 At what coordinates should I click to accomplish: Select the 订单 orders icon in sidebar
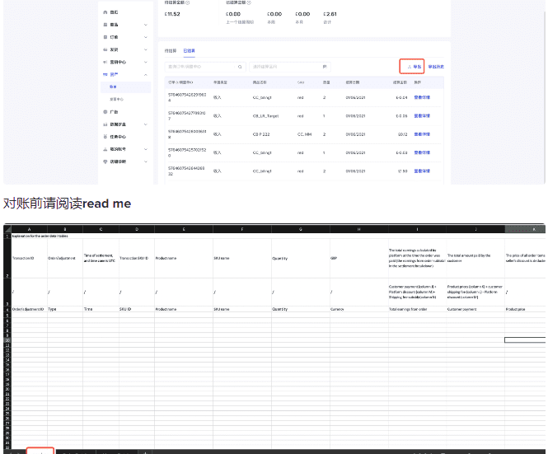(x=105, y=37)
